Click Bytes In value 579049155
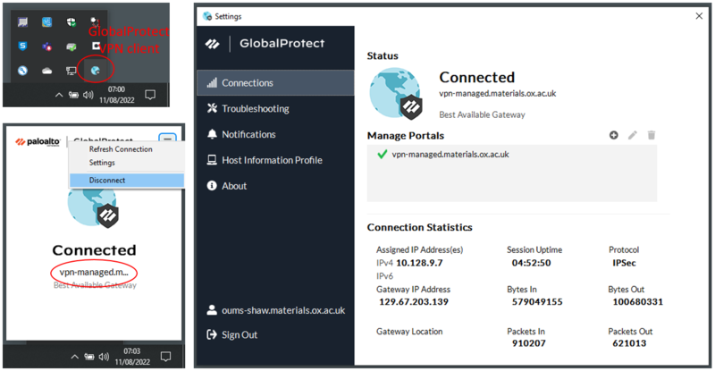Viewport: 715px width, 371px height. click(537, 301)
